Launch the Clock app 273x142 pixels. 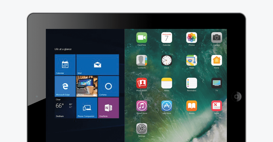167,60
